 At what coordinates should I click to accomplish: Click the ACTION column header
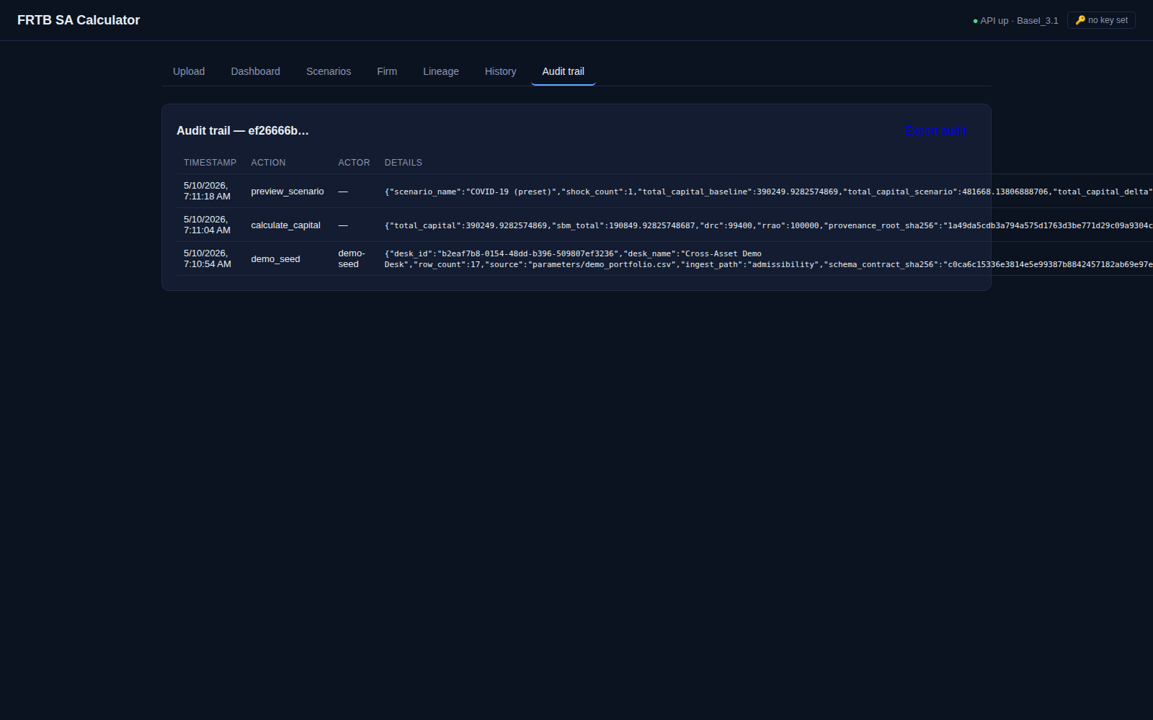tap(268, 163)
